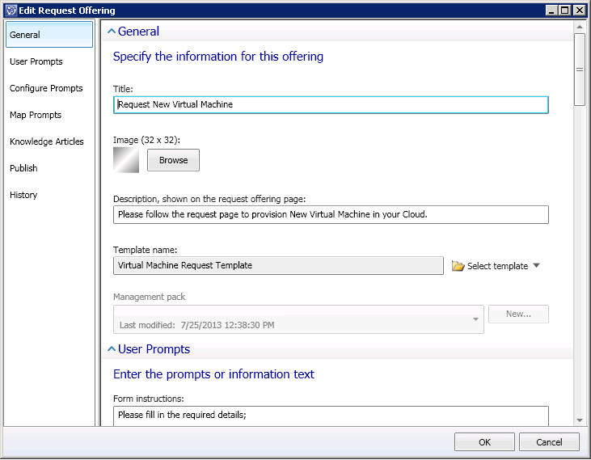591x460 pixels.
Task: Switch to the User Prompts tab
Action: [x=36, y=61]
